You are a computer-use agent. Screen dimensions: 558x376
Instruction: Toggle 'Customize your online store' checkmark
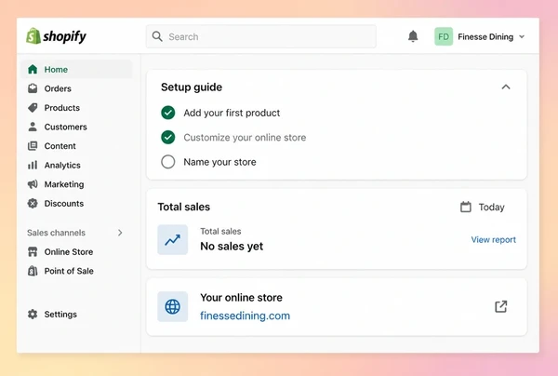point(168,138)
